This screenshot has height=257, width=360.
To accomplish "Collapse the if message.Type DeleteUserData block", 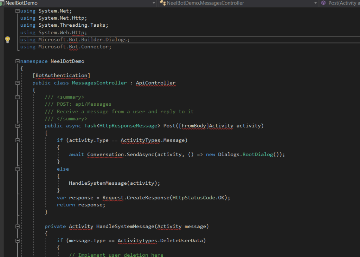I will pos(18,240).
